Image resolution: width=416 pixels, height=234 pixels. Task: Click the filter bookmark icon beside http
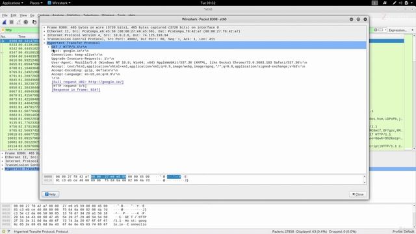[x=3, y=30]
